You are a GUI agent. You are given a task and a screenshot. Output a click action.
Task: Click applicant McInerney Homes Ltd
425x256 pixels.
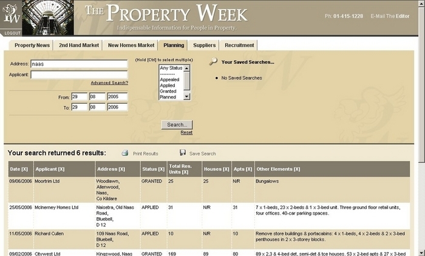tap(56, 207)
